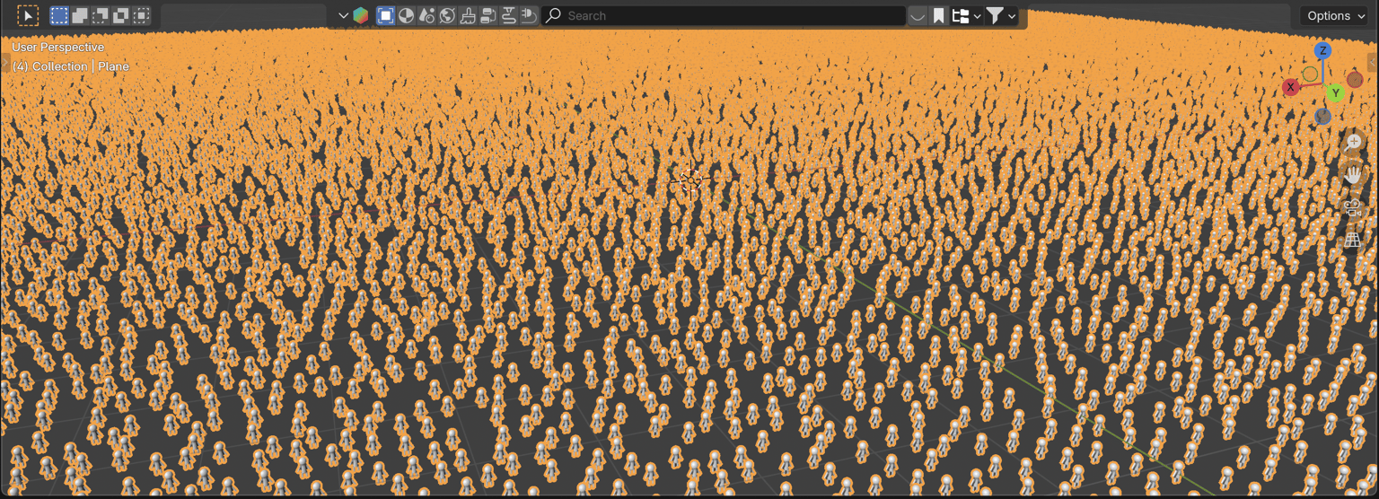
Task: Choose Intersect with selection mode
Action: [x=141, y=15]
